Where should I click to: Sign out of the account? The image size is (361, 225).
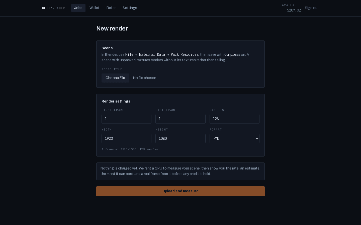click(x=312, y=8)
